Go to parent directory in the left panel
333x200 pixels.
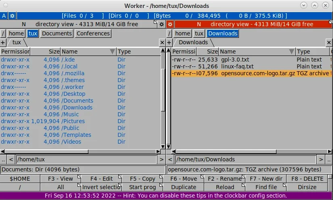3,159
